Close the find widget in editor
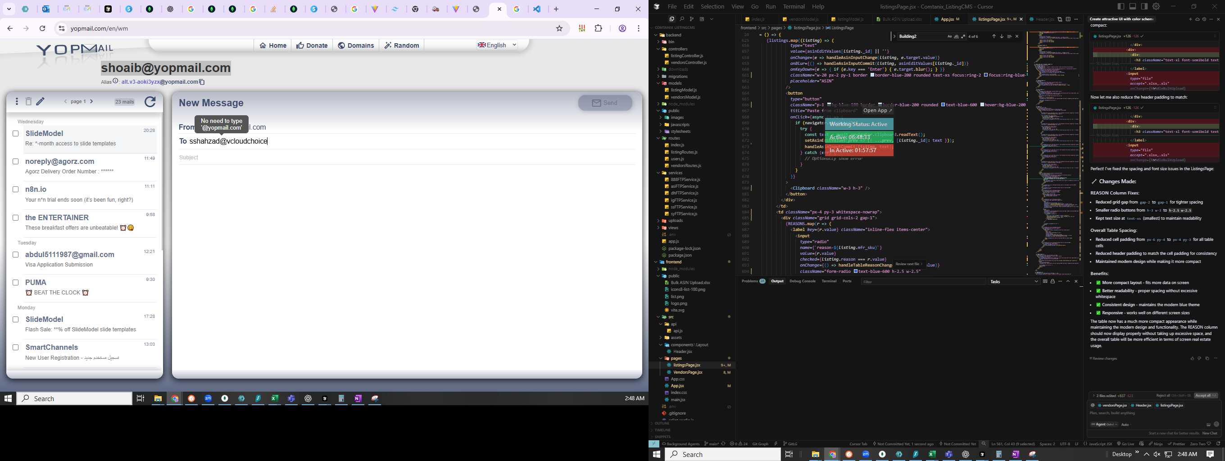This screenshot has width=1225, height=461. coord(1017,36)
